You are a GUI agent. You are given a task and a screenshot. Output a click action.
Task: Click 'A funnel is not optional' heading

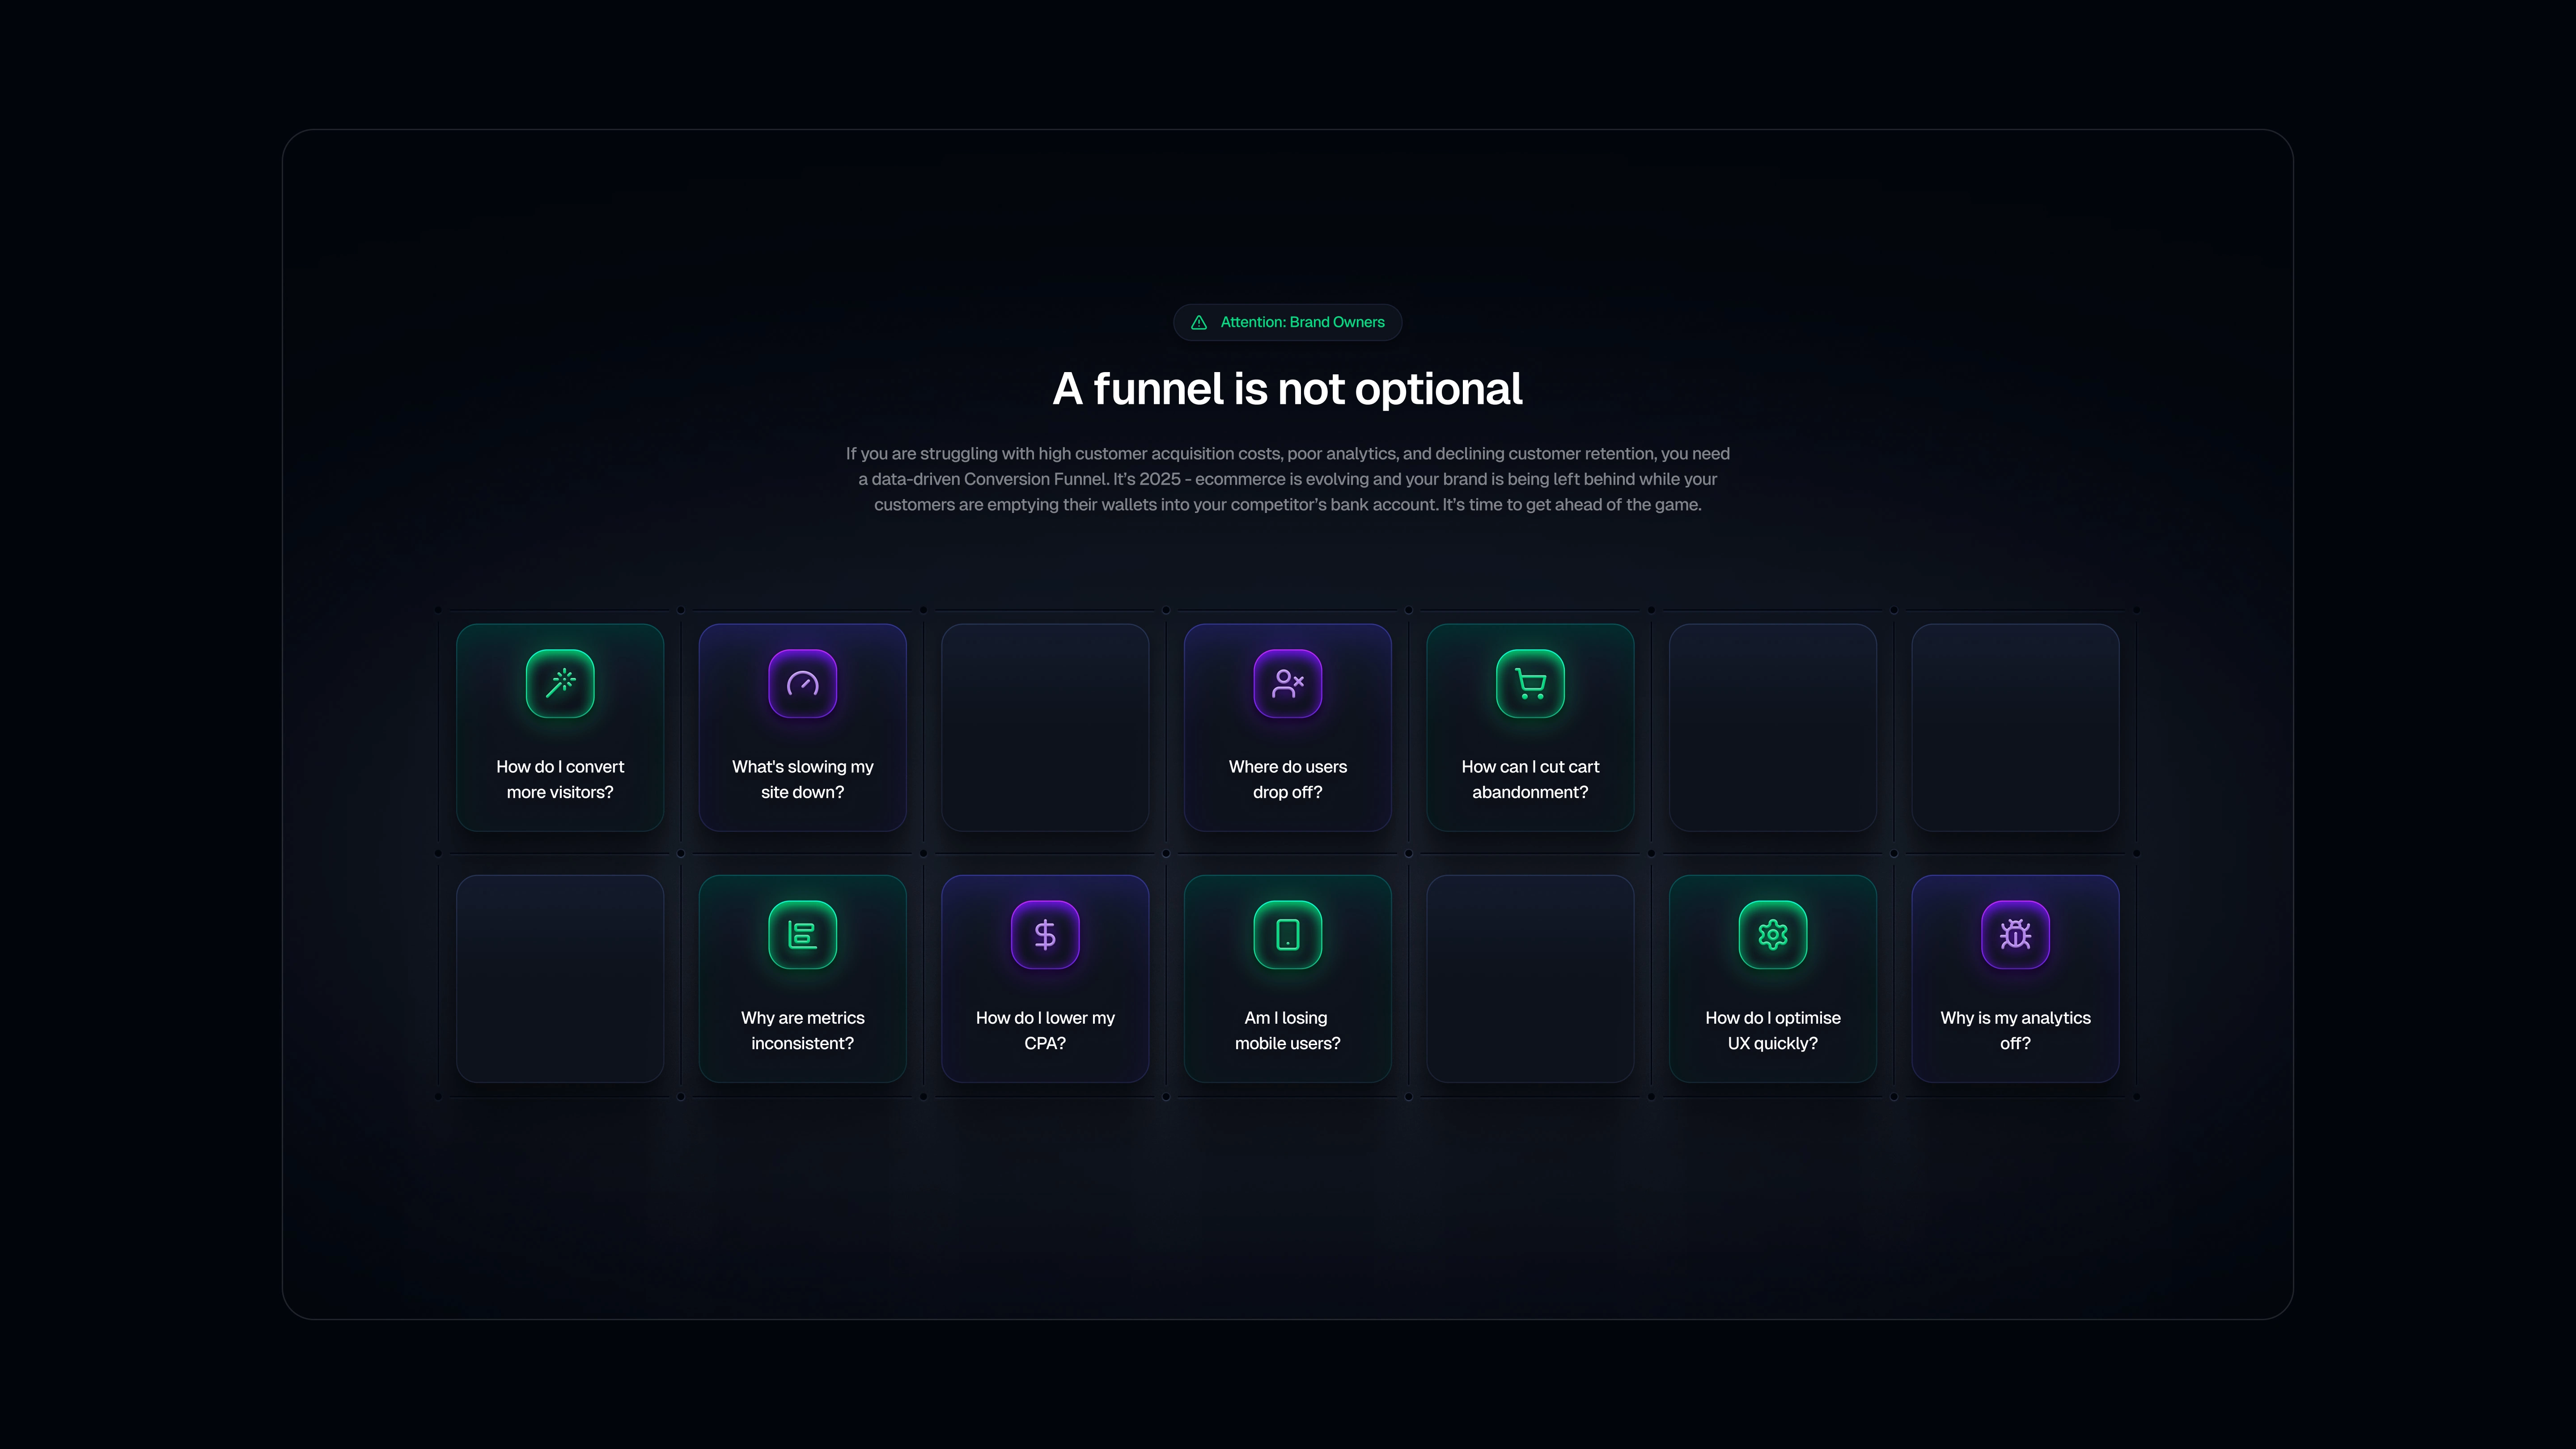[1287, 389]
